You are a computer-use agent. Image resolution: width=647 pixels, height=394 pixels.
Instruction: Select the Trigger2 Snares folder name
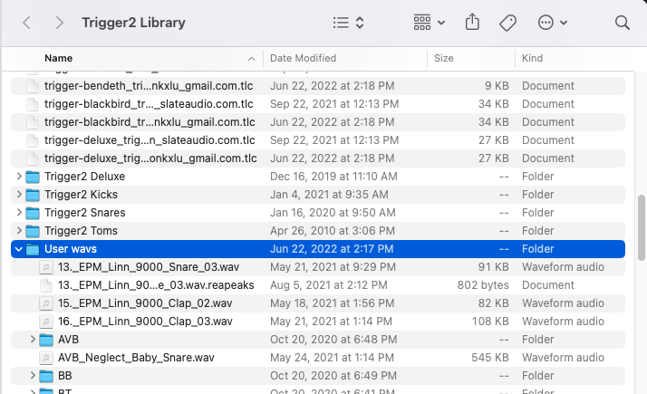pos(84,213)
